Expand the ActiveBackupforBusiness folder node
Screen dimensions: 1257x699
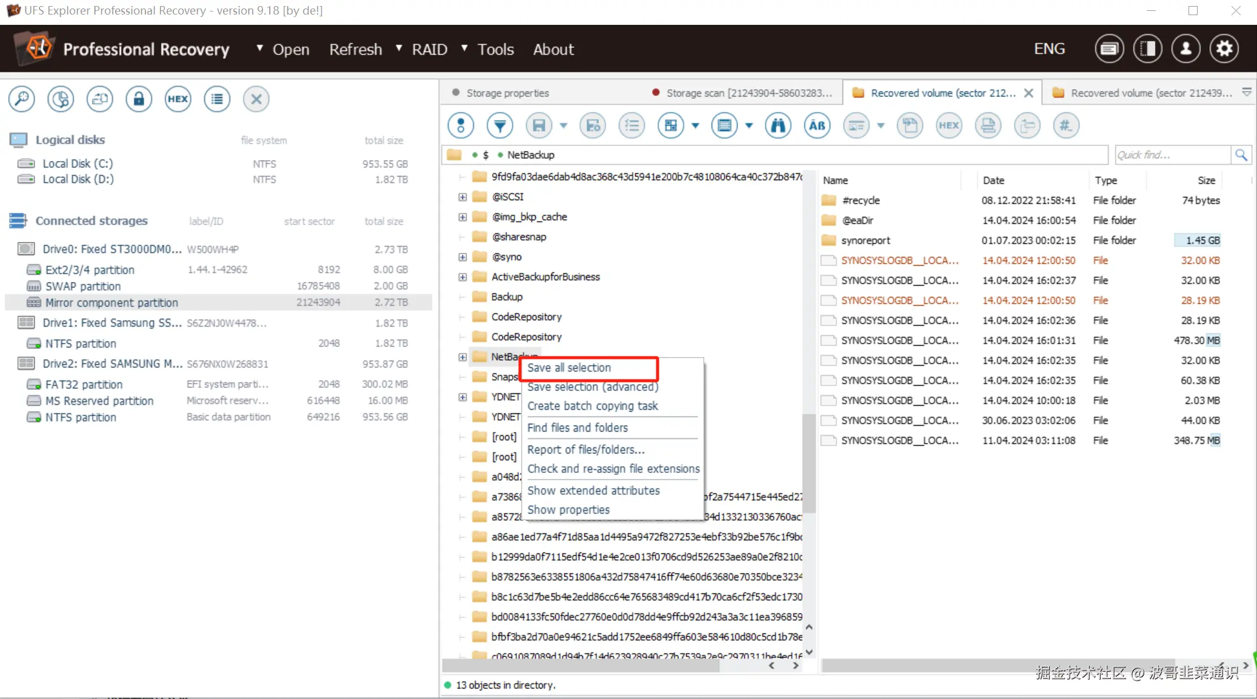(462, 277)
